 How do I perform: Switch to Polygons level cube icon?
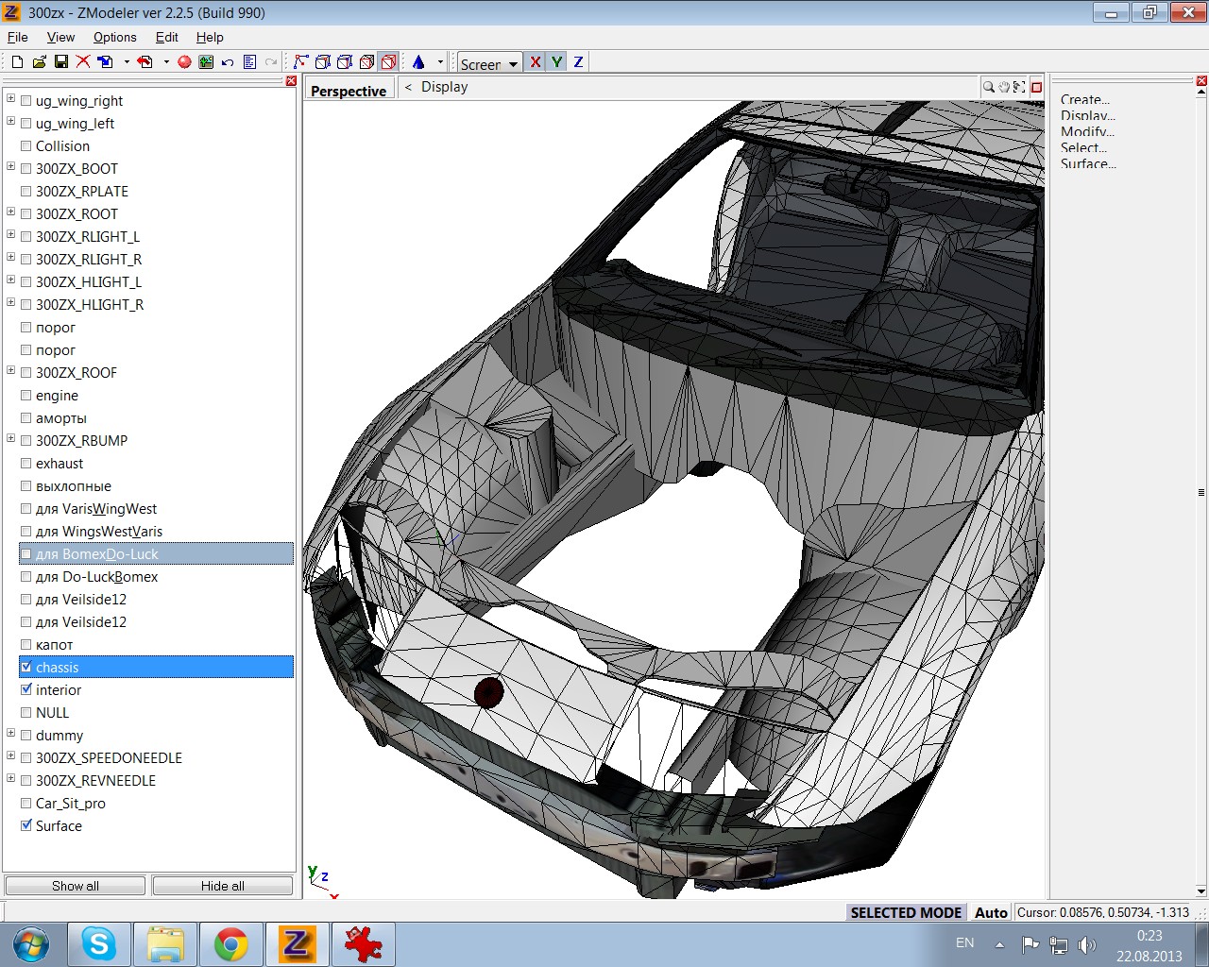(345, 62)
